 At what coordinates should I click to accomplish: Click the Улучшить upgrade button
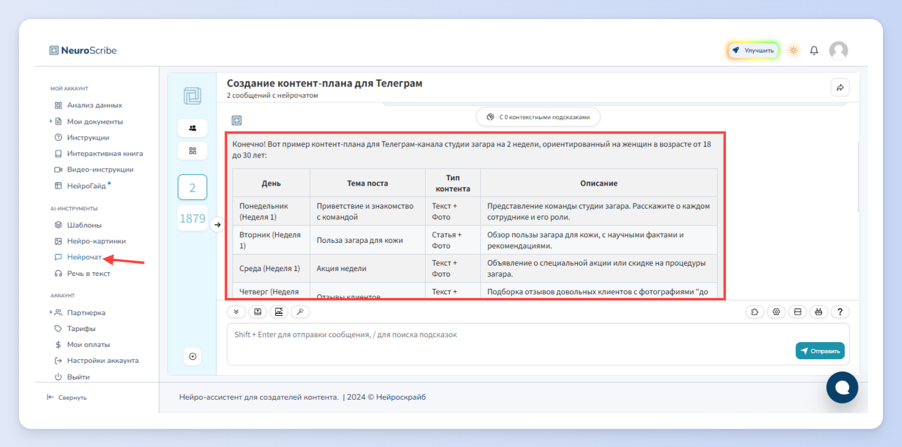pyautogui.click(x=754, y=50)
